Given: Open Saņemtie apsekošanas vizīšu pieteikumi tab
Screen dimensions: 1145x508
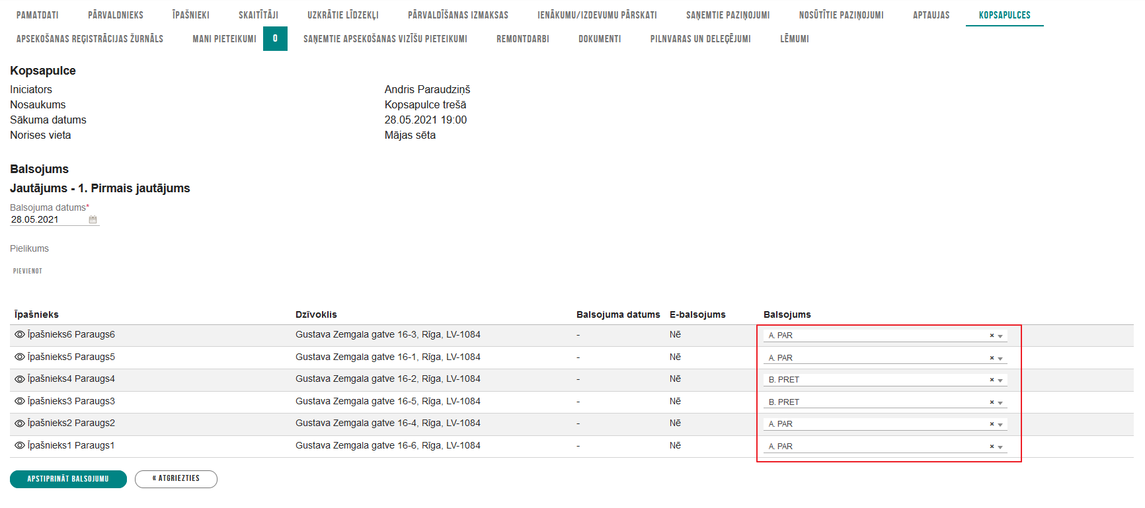Looking at the screenshot, I should (x=385, y=39).
